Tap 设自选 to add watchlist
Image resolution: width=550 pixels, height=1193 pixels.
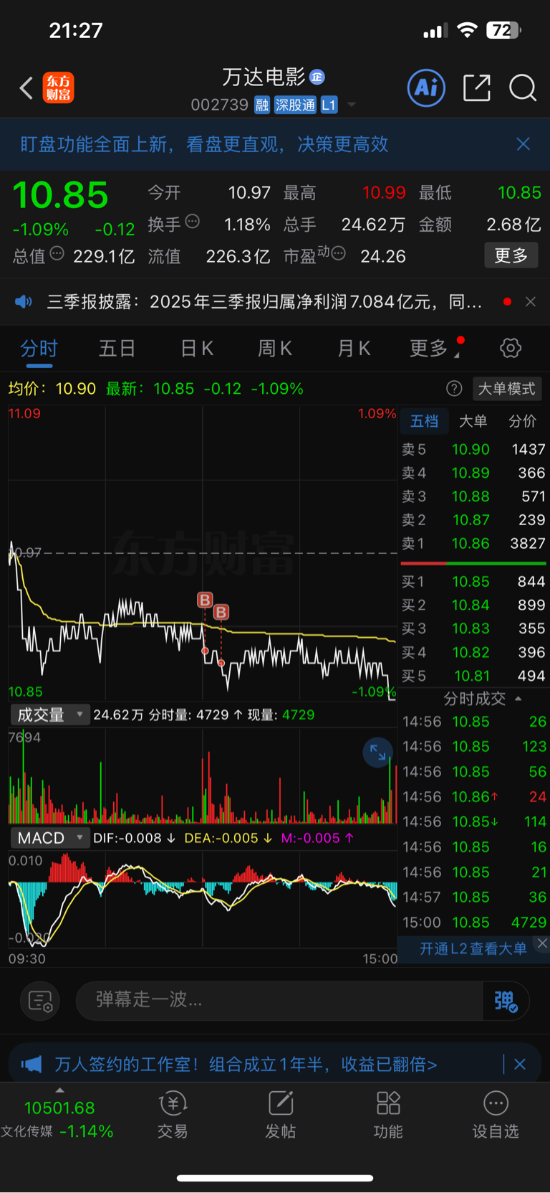[x=496, y=1116]
